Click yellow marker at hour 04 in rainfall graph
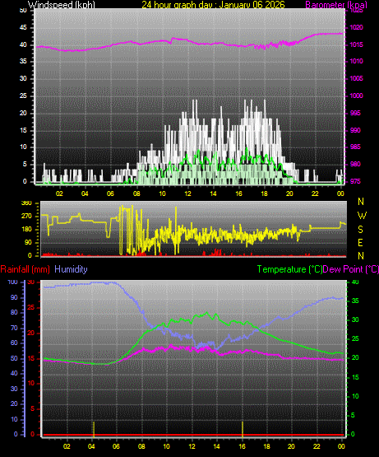 tap(94, 429)
